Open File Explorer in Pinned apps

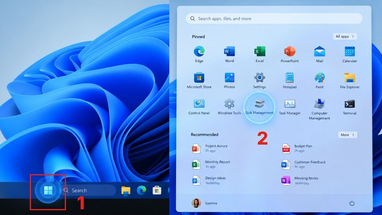[350, 80]
